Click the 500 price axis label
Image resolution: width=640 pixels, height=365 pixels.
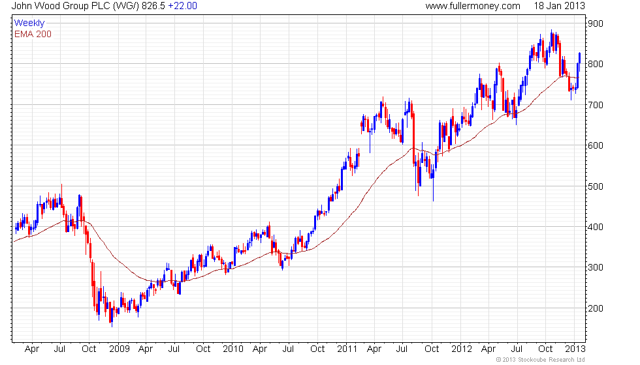(x=596, y=186)
